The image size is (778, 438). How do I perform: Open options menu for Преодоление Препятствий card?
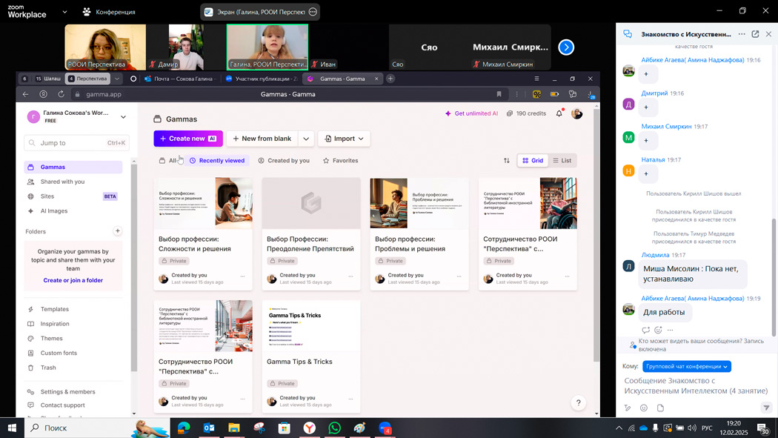[350, 276]
